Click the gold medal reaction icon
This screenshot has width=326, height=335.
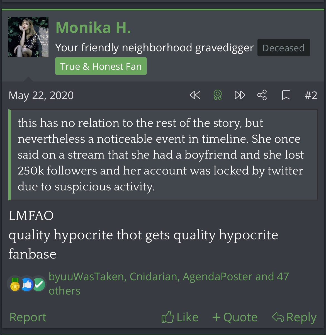15,285
